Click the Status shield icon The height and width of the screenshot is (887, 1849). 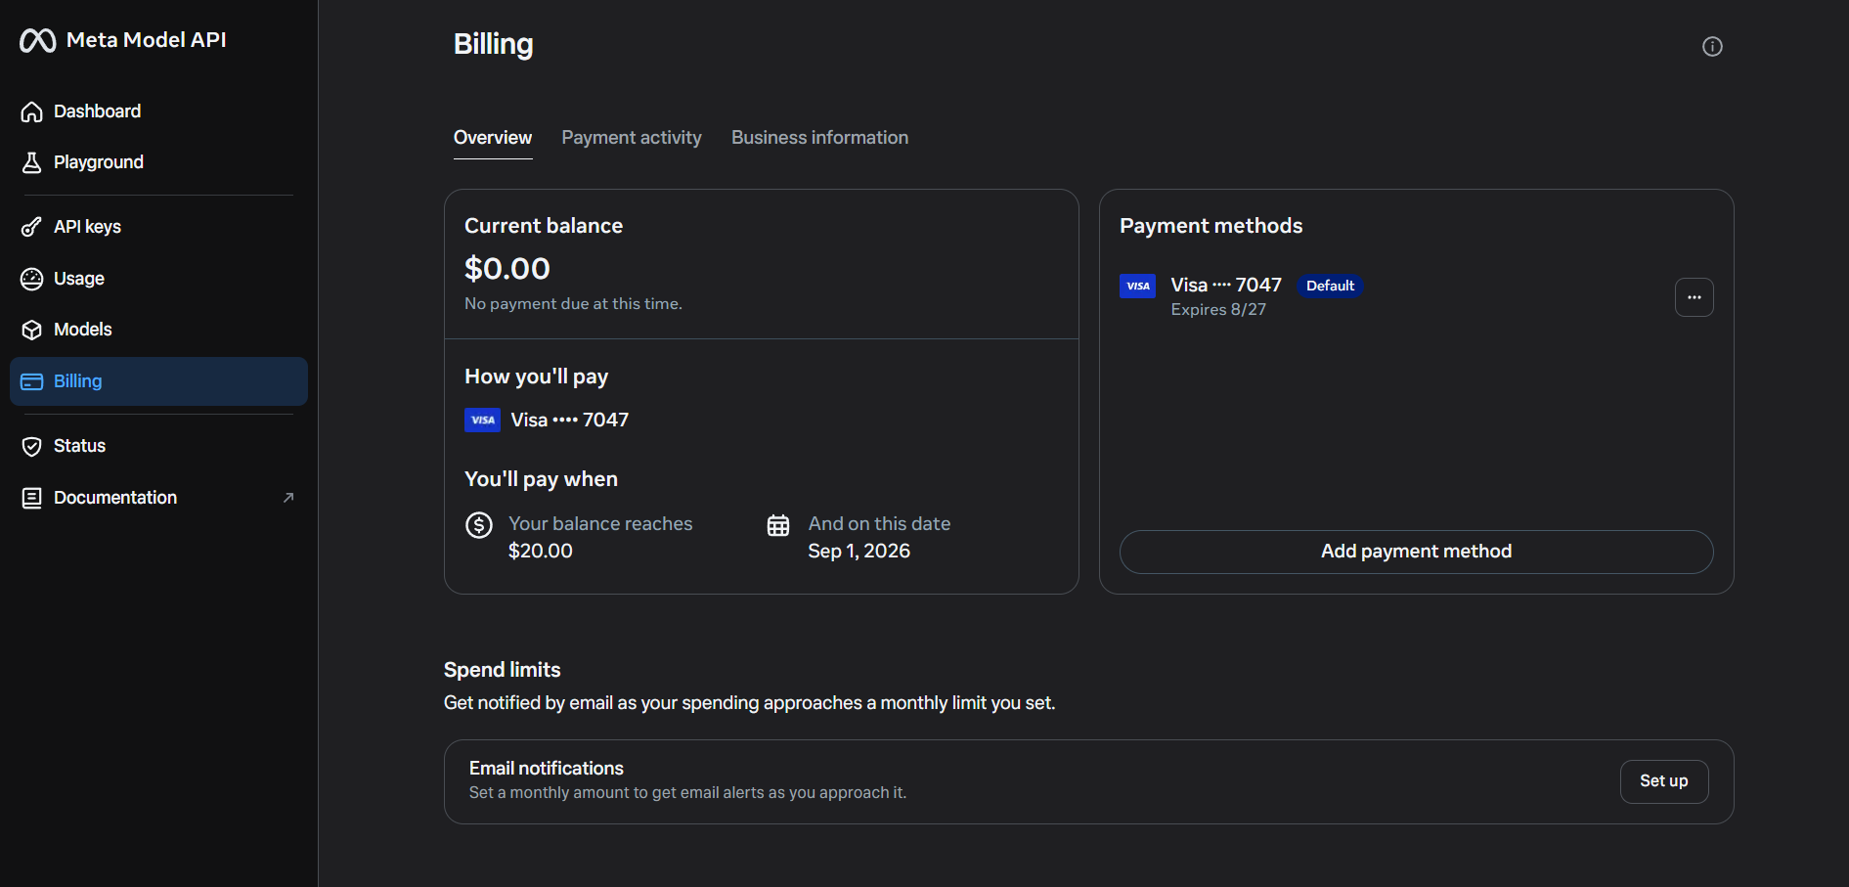click(32, 446)
